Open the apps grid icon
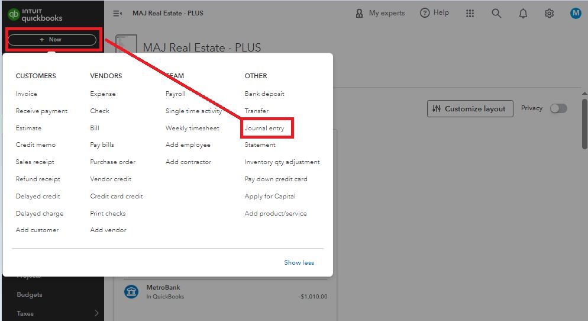The image size is (588, 321). (470, 13)
